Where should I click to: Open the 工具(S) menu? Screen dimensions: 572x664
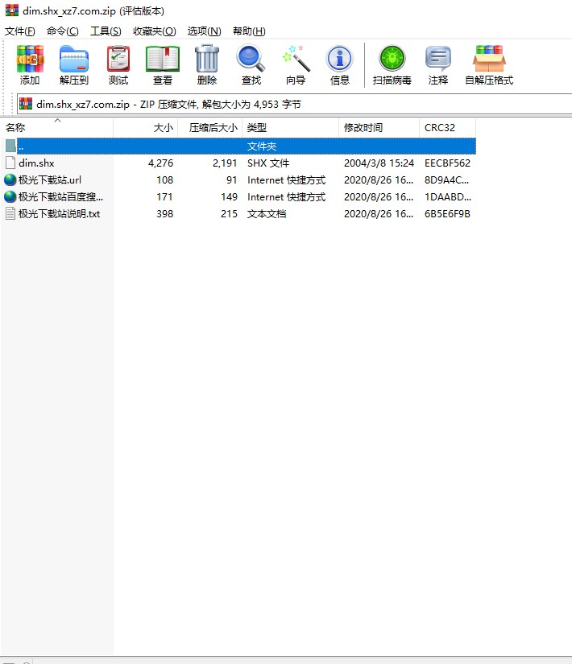106,31
